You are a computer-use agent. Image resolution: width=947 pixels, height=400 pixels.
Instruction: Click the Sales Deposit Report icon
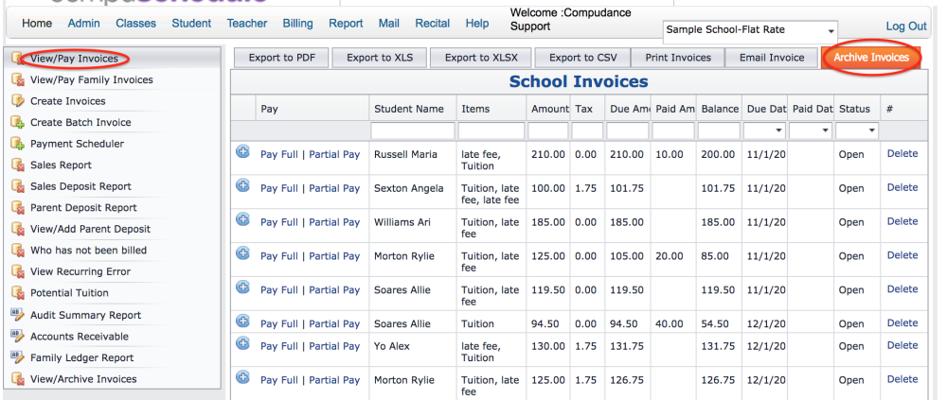coord(17,186)
